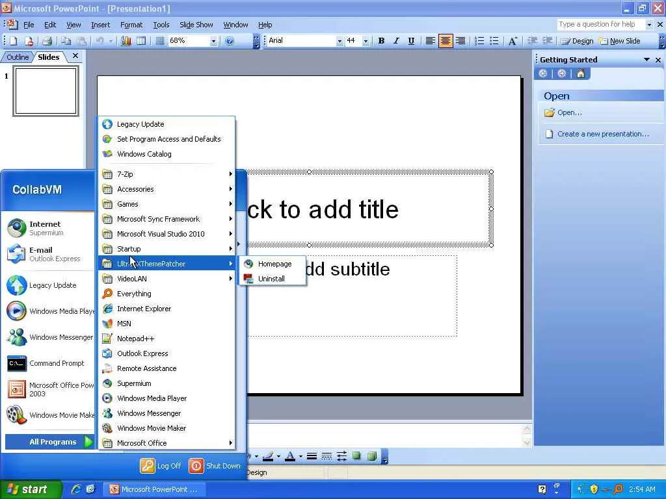Expand the Microsoft Office program folder
This screenshot has height=499, width=666.
167,443
